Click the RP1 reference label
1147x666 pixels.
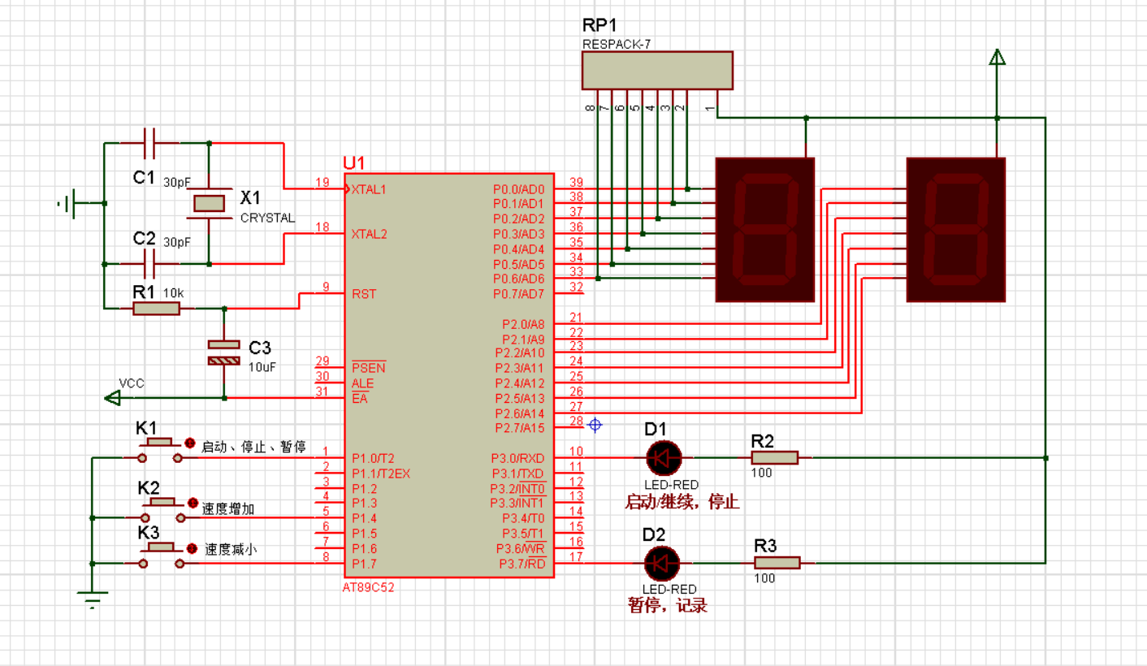(599, 26)
